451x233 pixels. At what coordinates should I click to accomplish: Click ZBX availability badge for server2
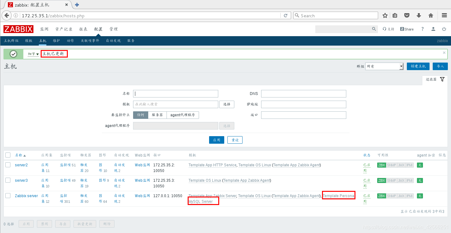[382, 165]
